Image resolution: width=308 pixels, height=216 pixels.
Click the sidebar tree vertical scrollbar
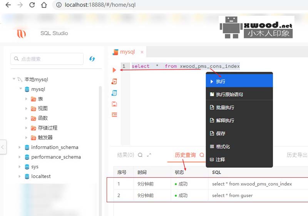100,151
